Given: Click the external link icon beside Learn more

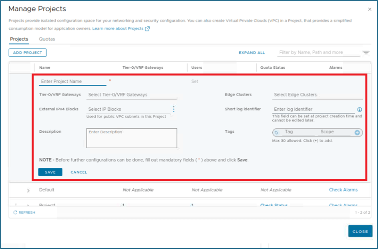Looking at the screenshot, I should click(x=147, y=29).
